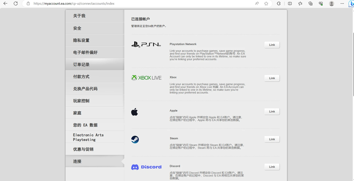Open the 电子邮件偏好 sidebar section

[95, 52]
